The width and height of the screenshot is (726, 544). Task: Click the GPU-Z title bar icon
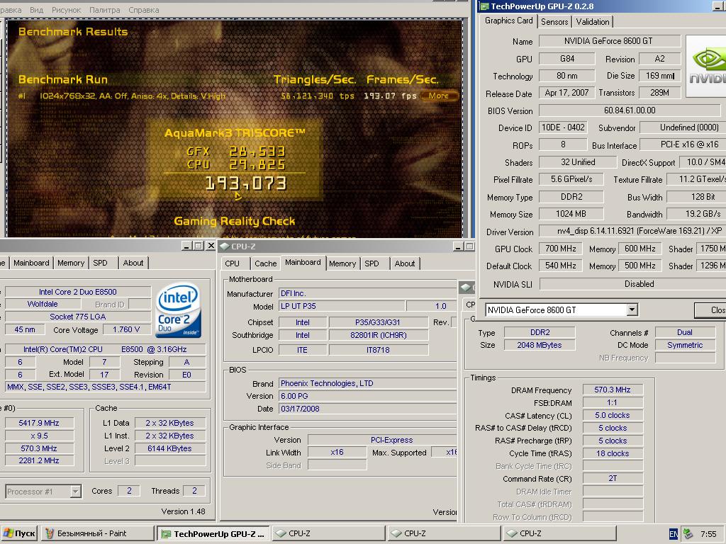tap(484, 6)
